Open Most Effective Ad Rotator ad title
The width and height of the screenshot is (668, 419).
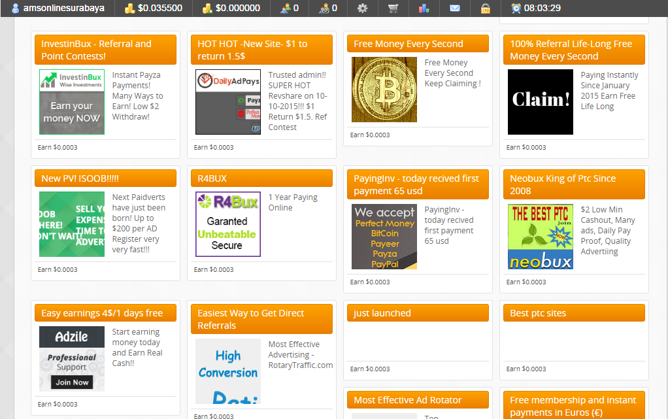coord(418,400)
